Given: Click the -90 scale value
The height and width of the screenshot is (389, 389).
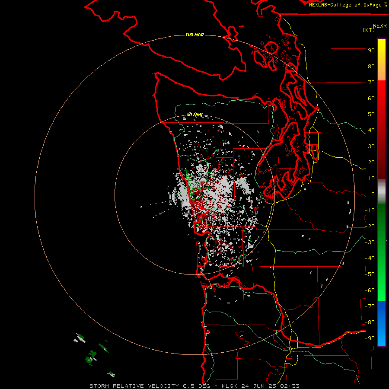Looking at the screenshot, I should 370,338.
